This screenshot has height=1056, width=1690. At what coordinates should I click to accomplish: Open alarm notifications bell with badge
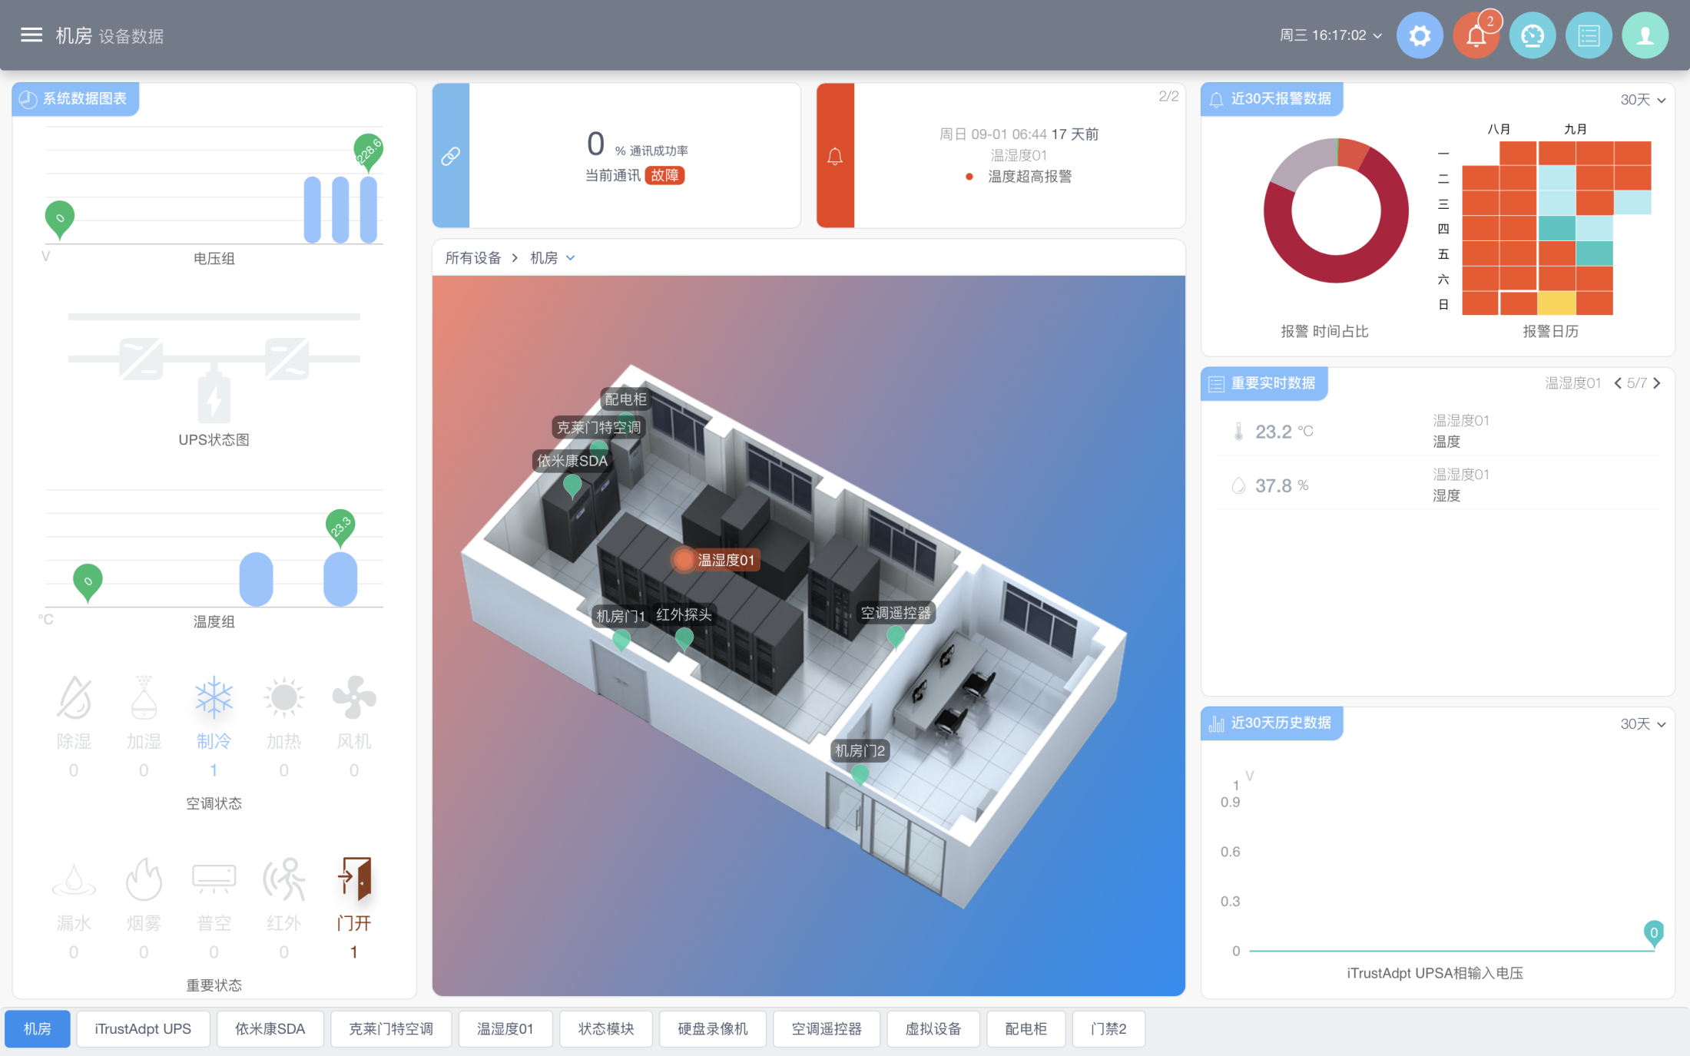pyautogui.click(x=1476, y=35)
